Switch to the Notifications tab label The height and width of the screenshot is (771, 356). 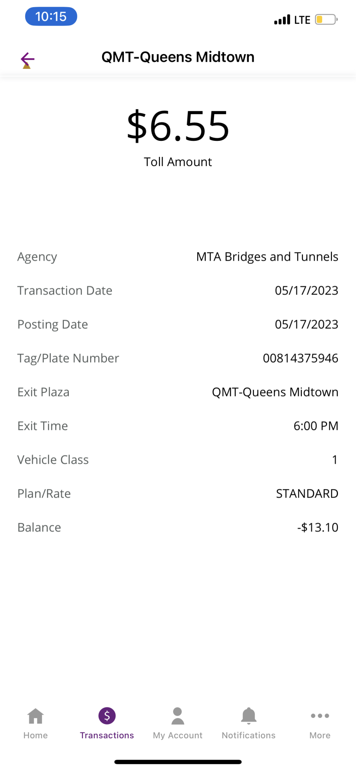pyautogui.click(x=249, y=735)
